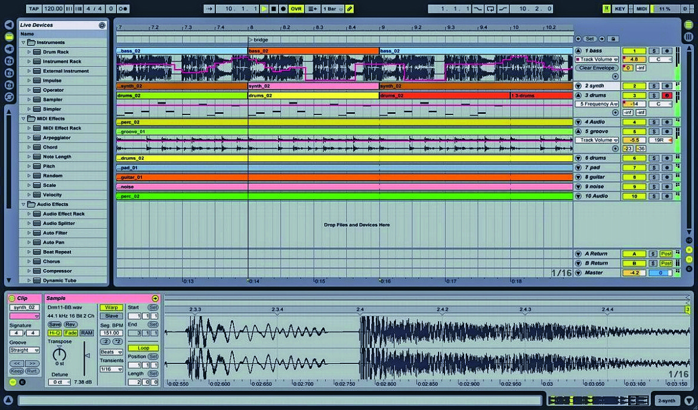Viewport: 698px width, 410px height.
Task: Open Track Volume envelope chooser on bass
Action: (x=597, y=60)
